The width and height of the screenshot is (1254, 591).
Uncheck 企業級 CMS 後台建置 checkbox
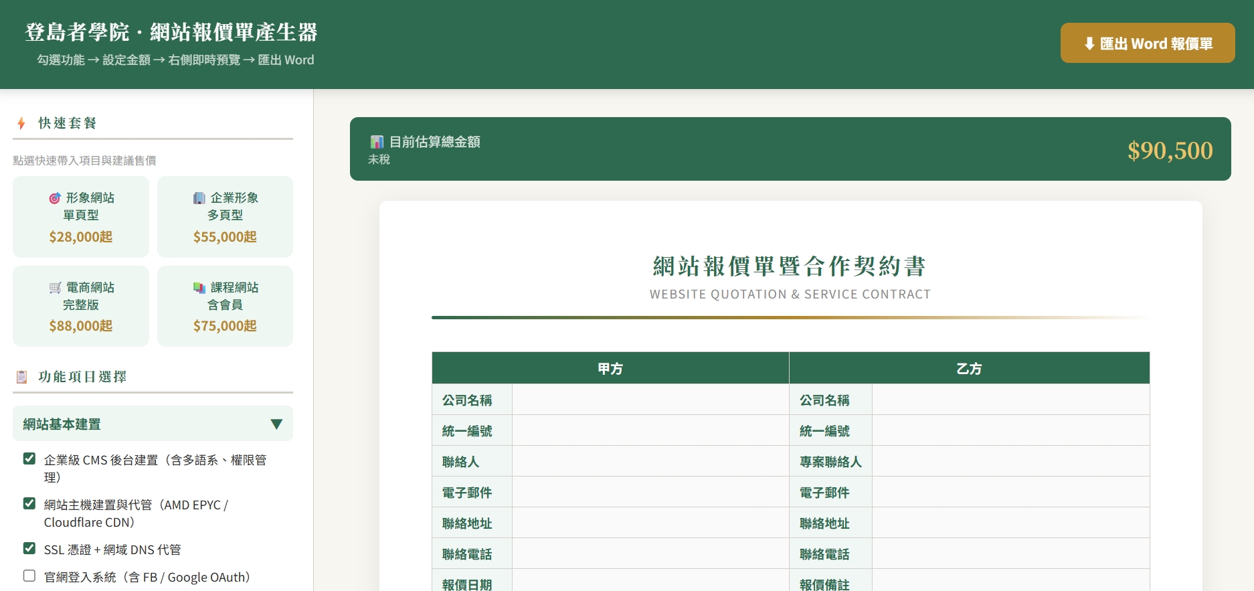pyautogui.click(x=29, y=458)
